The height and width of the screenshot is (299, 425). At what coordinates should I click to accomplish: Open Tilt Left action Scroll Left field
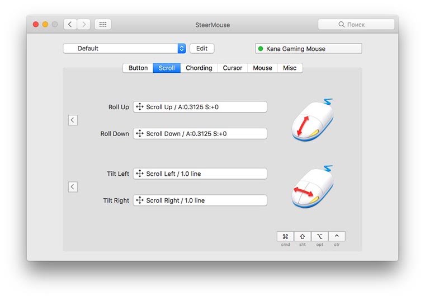pos(200,174)
